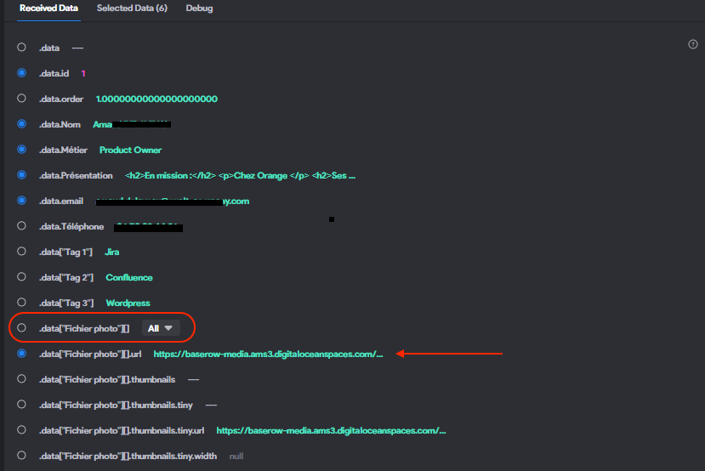Toggle the Fichier photo url radio button

click(21, 354)
